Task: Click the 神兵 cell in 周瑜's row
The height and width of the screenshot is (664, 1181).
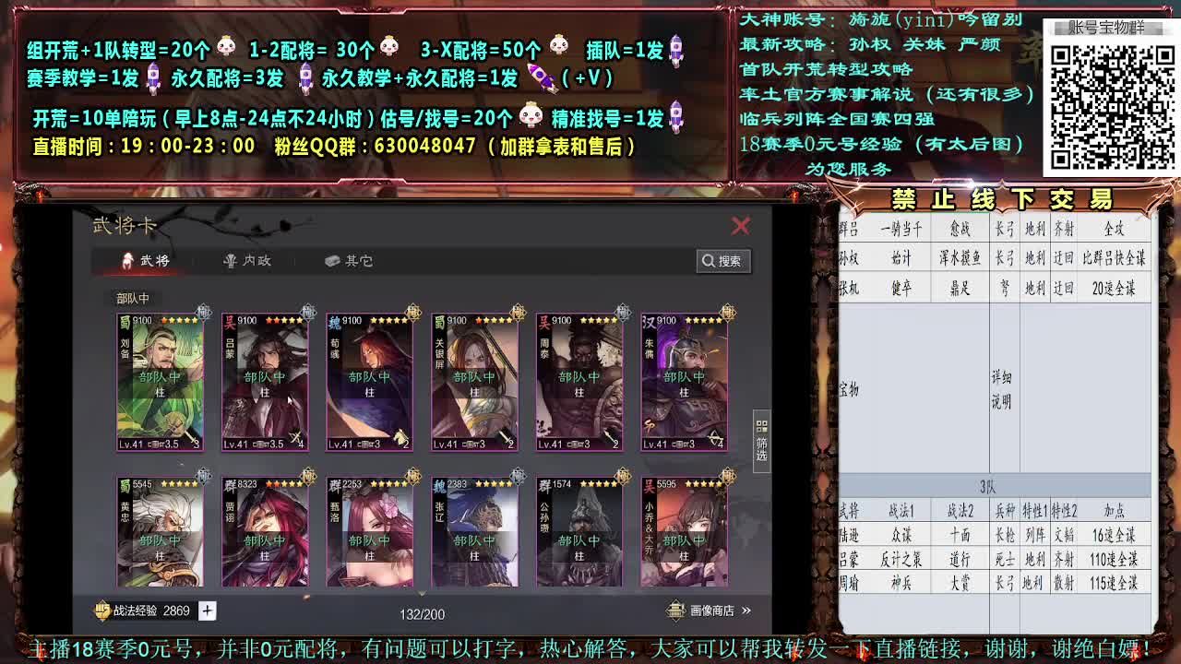Action: tap(901, 583)
